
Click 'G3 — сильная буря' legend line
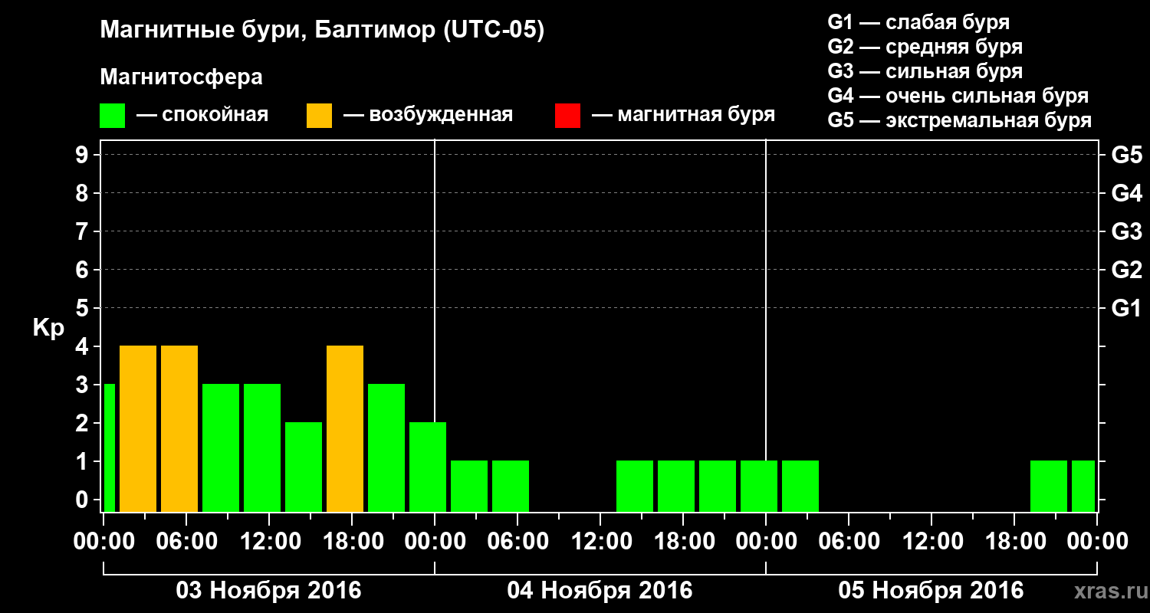(925, 71)
